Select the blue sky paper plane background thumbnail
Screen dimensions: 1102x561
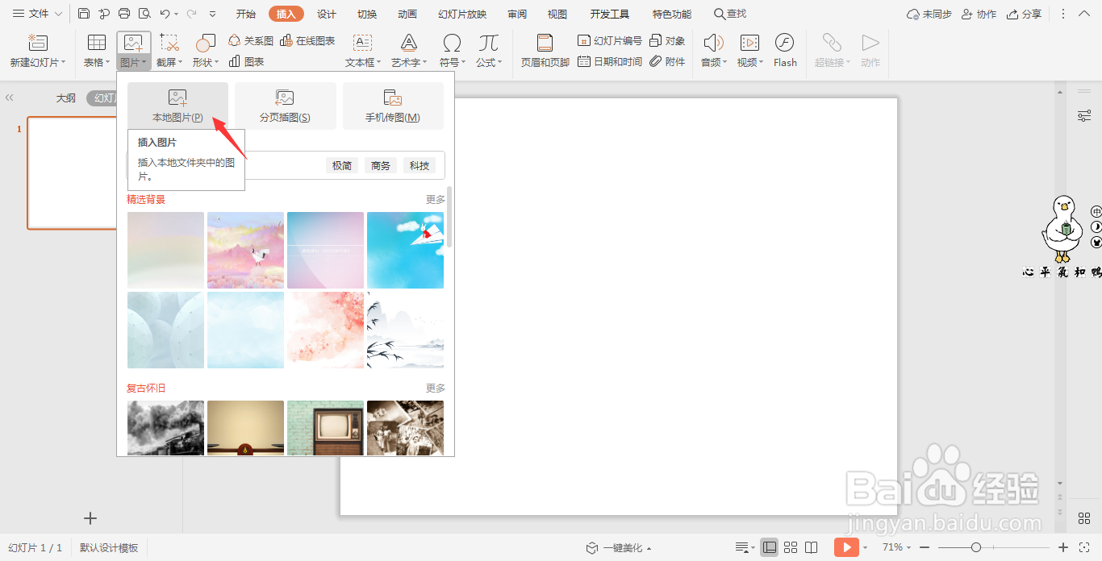tap(405, 250)
